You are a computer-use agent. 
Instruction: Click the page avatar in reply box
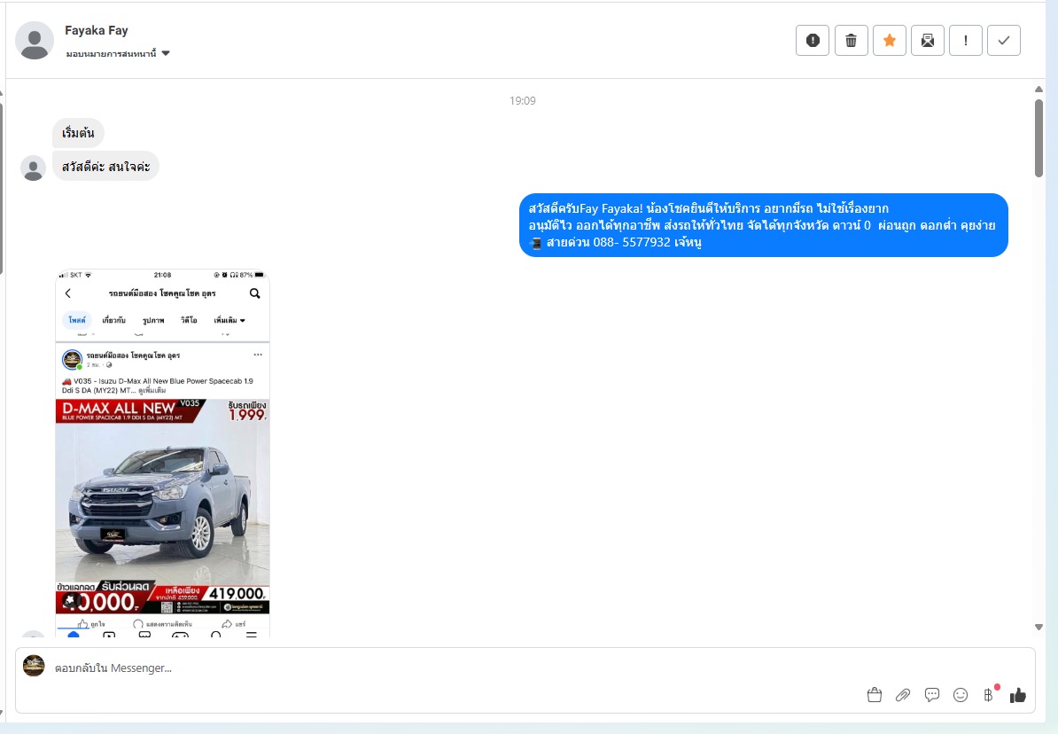point(34,665)
